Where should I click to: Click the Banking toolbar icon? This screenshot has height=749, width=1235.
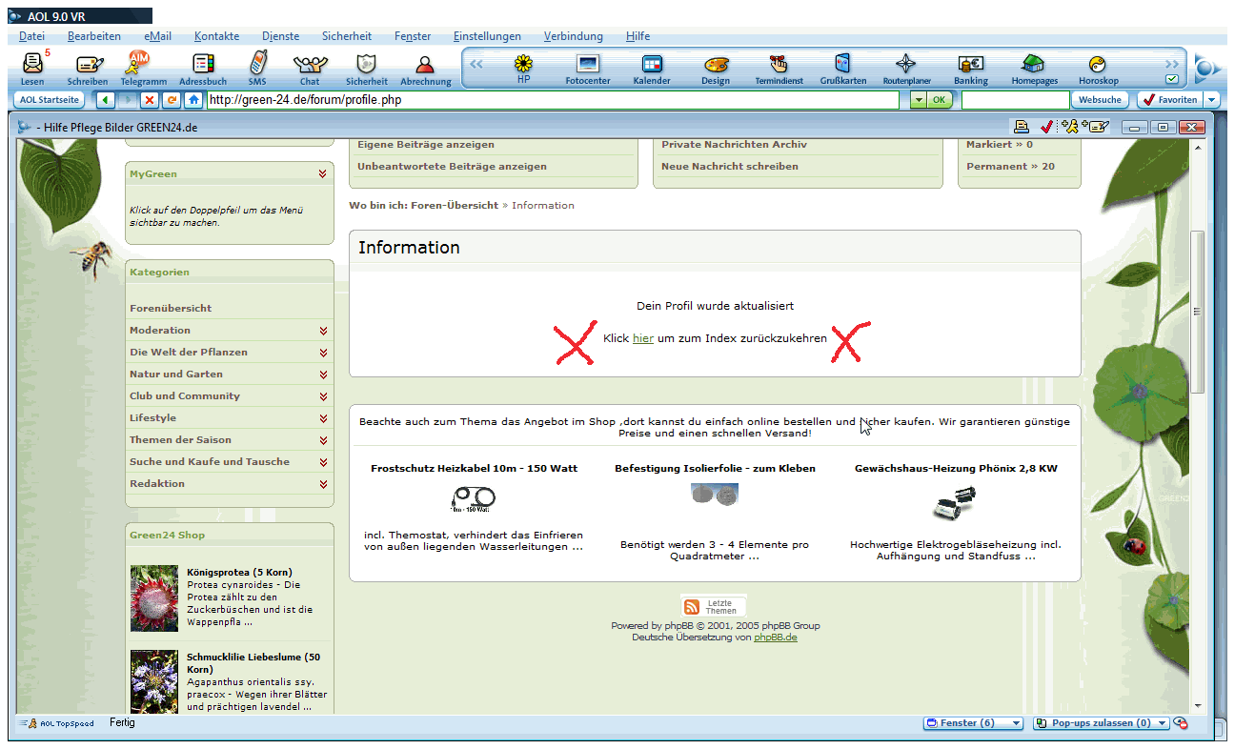(970, 65)
